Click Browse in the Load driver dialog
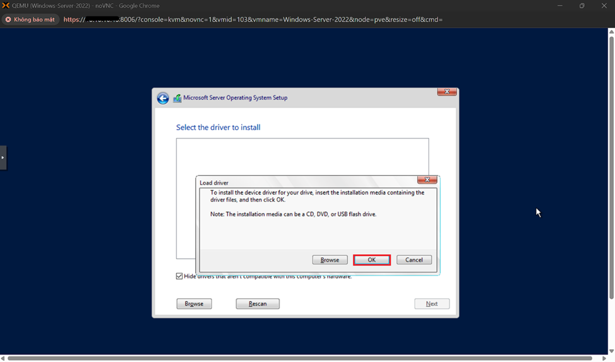 tap(330, 260)
